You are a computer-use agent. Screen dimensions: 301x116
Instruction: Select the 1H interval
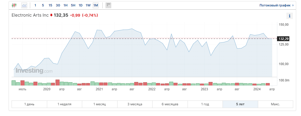65,5
